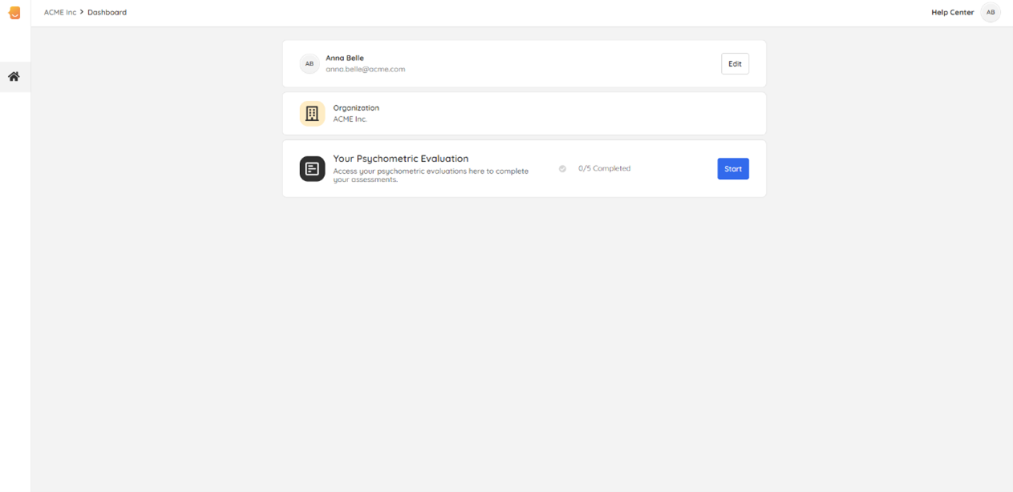
Task: Open the Help Center link
Action: 952,13
